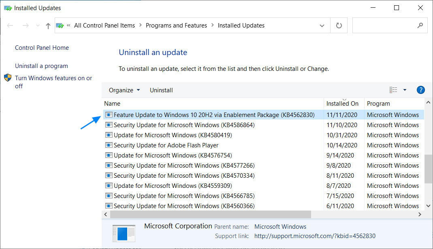
Task: Open All Control Panel Items breadcrumb
Action: (105, 26)
